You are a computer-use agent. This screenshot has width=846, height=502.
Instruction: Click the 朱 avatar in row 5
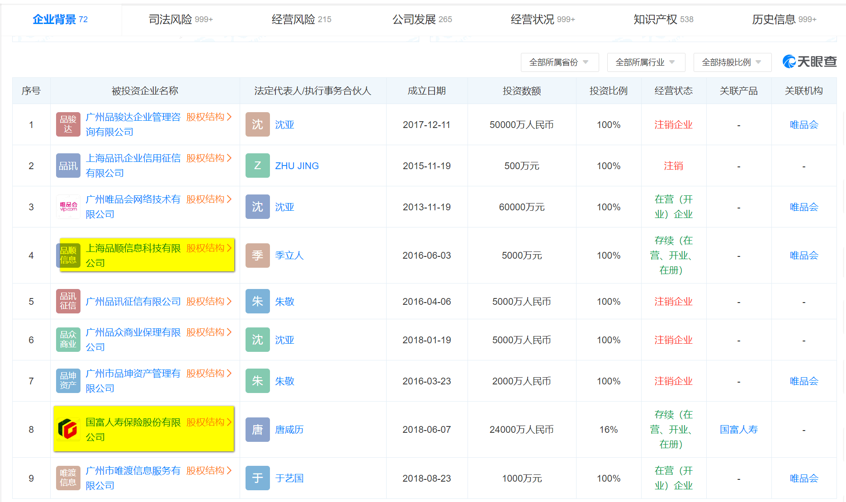[258, 301]
